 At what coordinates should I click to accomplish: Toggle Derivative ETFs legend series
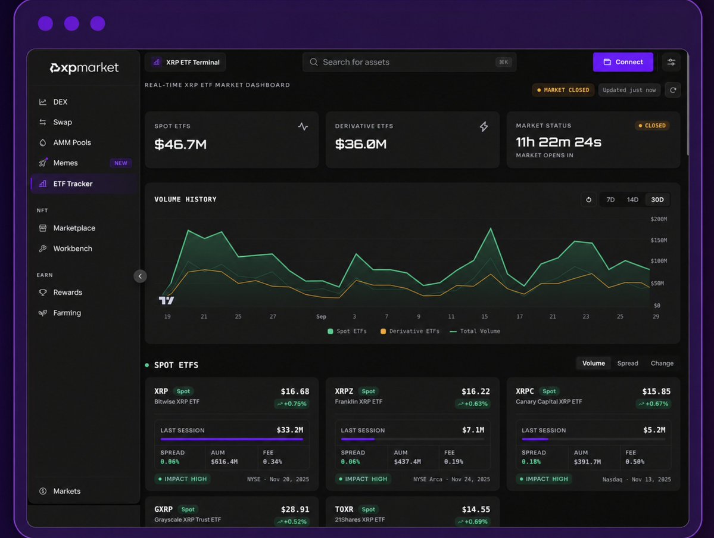(x=410, y=331)
